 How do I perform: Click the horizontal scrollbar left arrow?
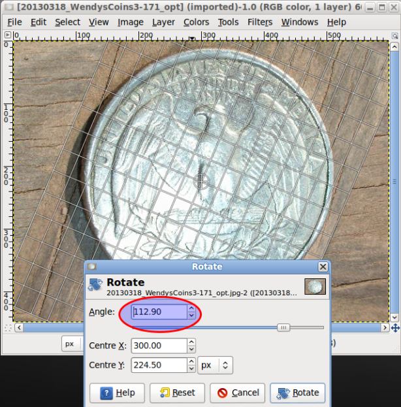[x=19, y=327]
